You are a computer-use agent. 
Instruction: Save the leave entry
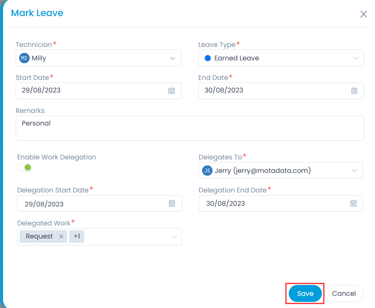pyautogui.click(x=305, y=294)
